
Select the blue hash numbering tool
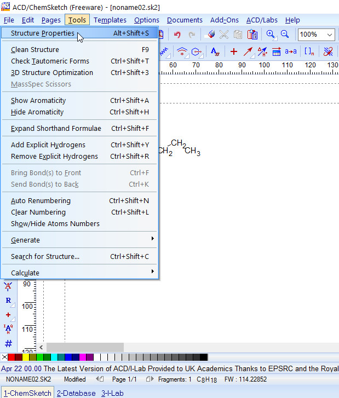[x=8, y=343]
